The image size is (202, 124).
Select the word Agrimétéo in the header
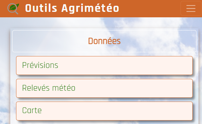90,8
